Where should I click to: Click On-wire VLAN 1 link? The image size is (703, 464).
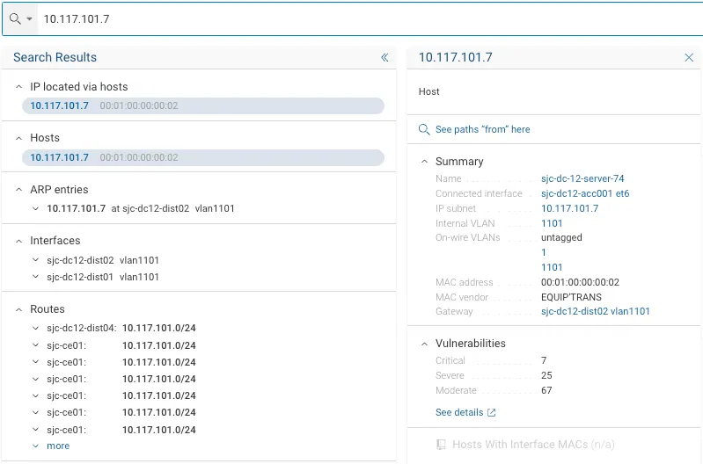click(544, 252)
